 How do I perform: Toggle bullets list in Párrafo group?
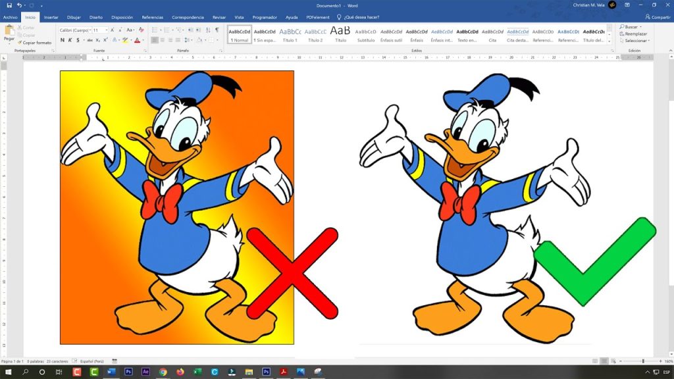pos(154,29)
